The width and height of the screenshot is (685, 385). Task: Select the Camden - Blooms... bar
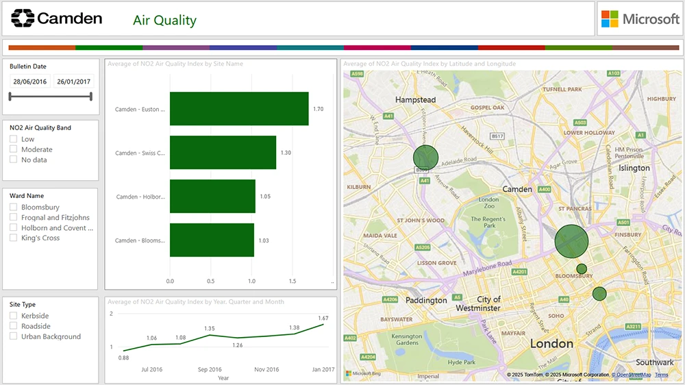[x=212, y=240]
